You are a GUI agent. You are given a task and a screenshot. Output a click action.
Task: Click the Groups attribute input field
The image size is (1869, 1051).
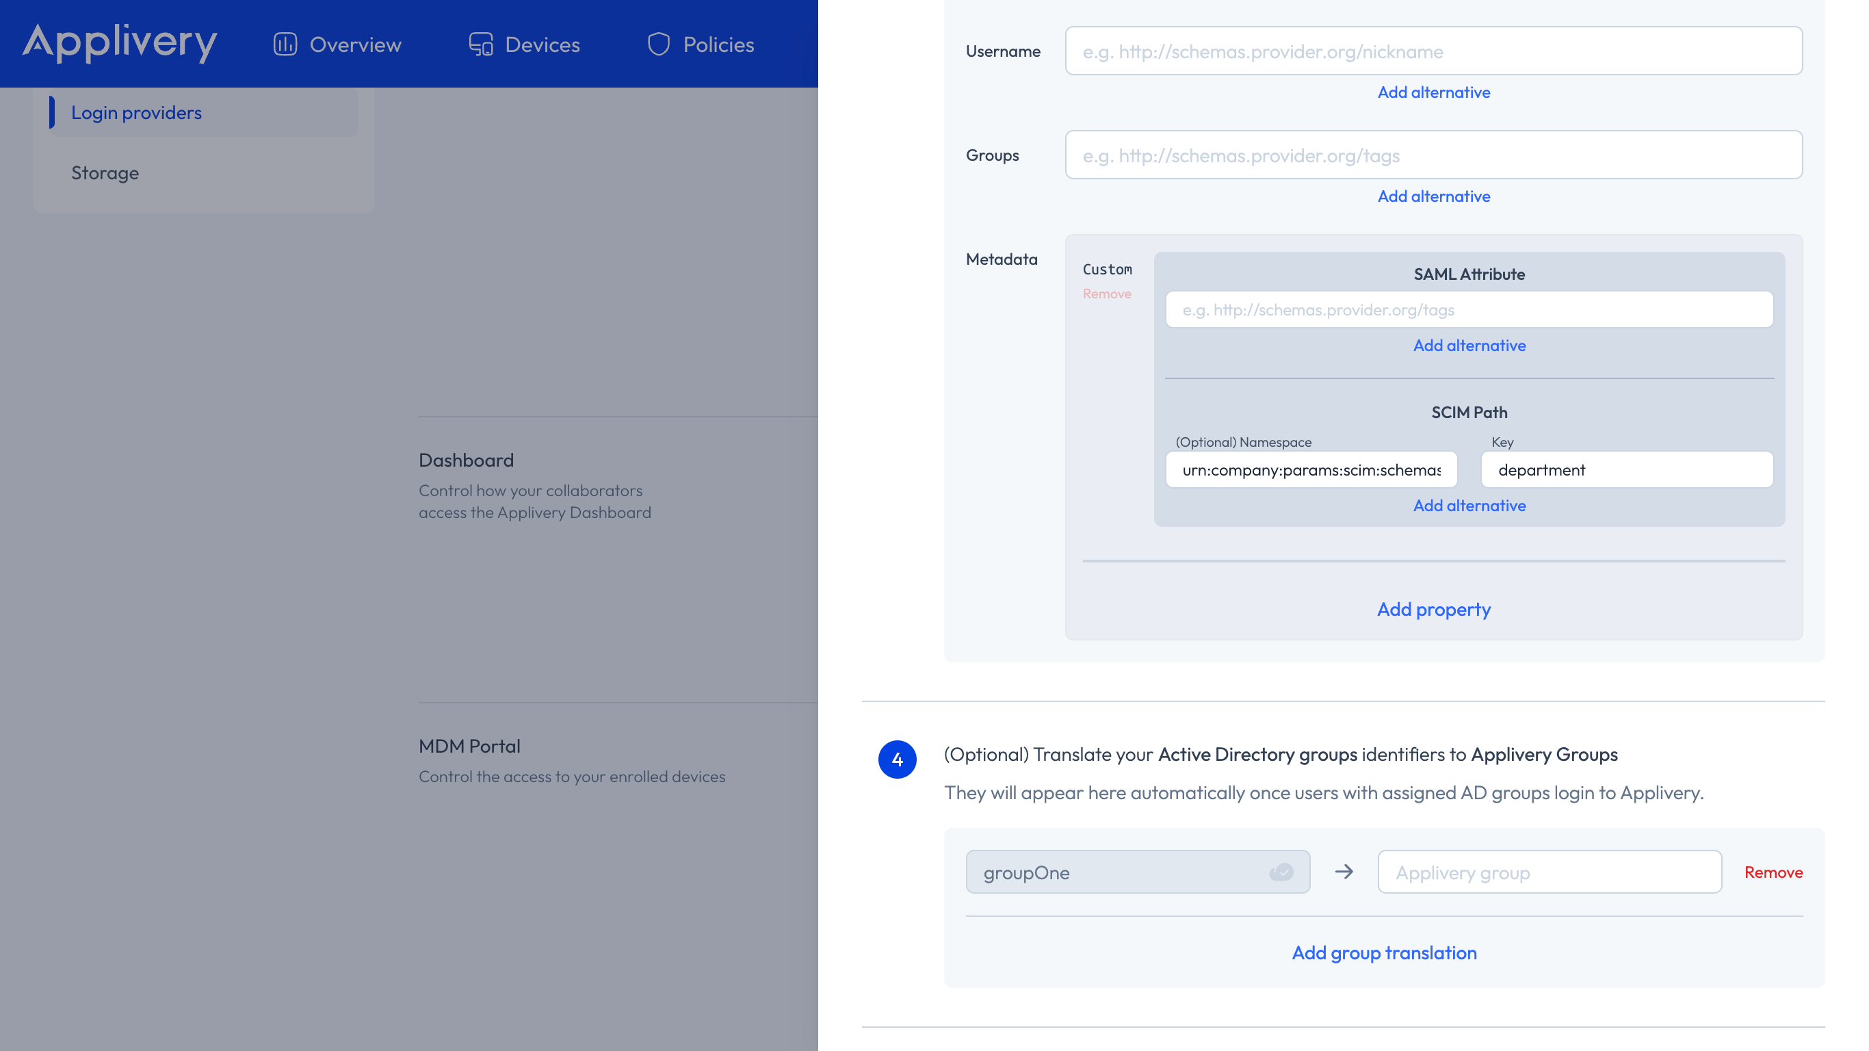[1433, 155]
